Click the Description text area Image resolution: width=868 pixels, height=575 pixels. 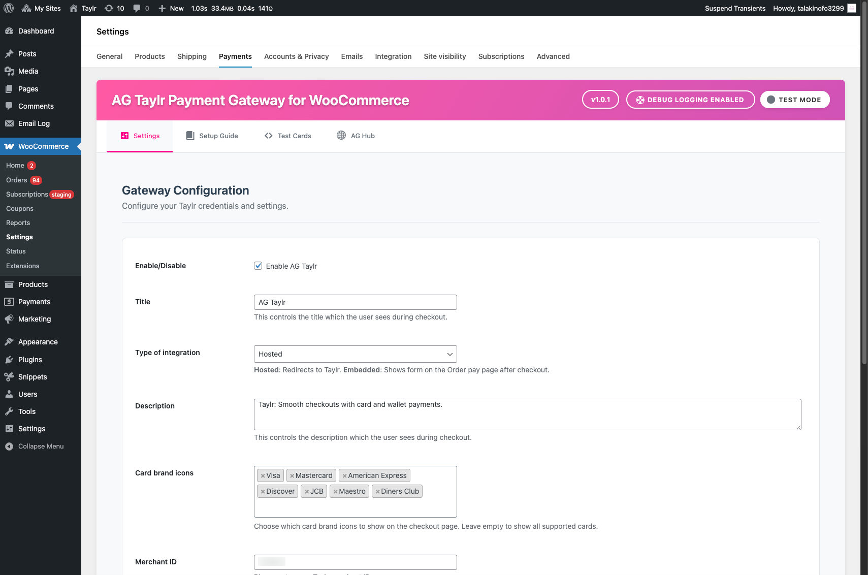click(x=528, y=414)
